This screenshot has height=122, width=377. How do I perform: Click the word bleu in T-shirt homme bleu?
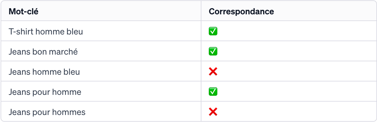(x=75, y=31)
